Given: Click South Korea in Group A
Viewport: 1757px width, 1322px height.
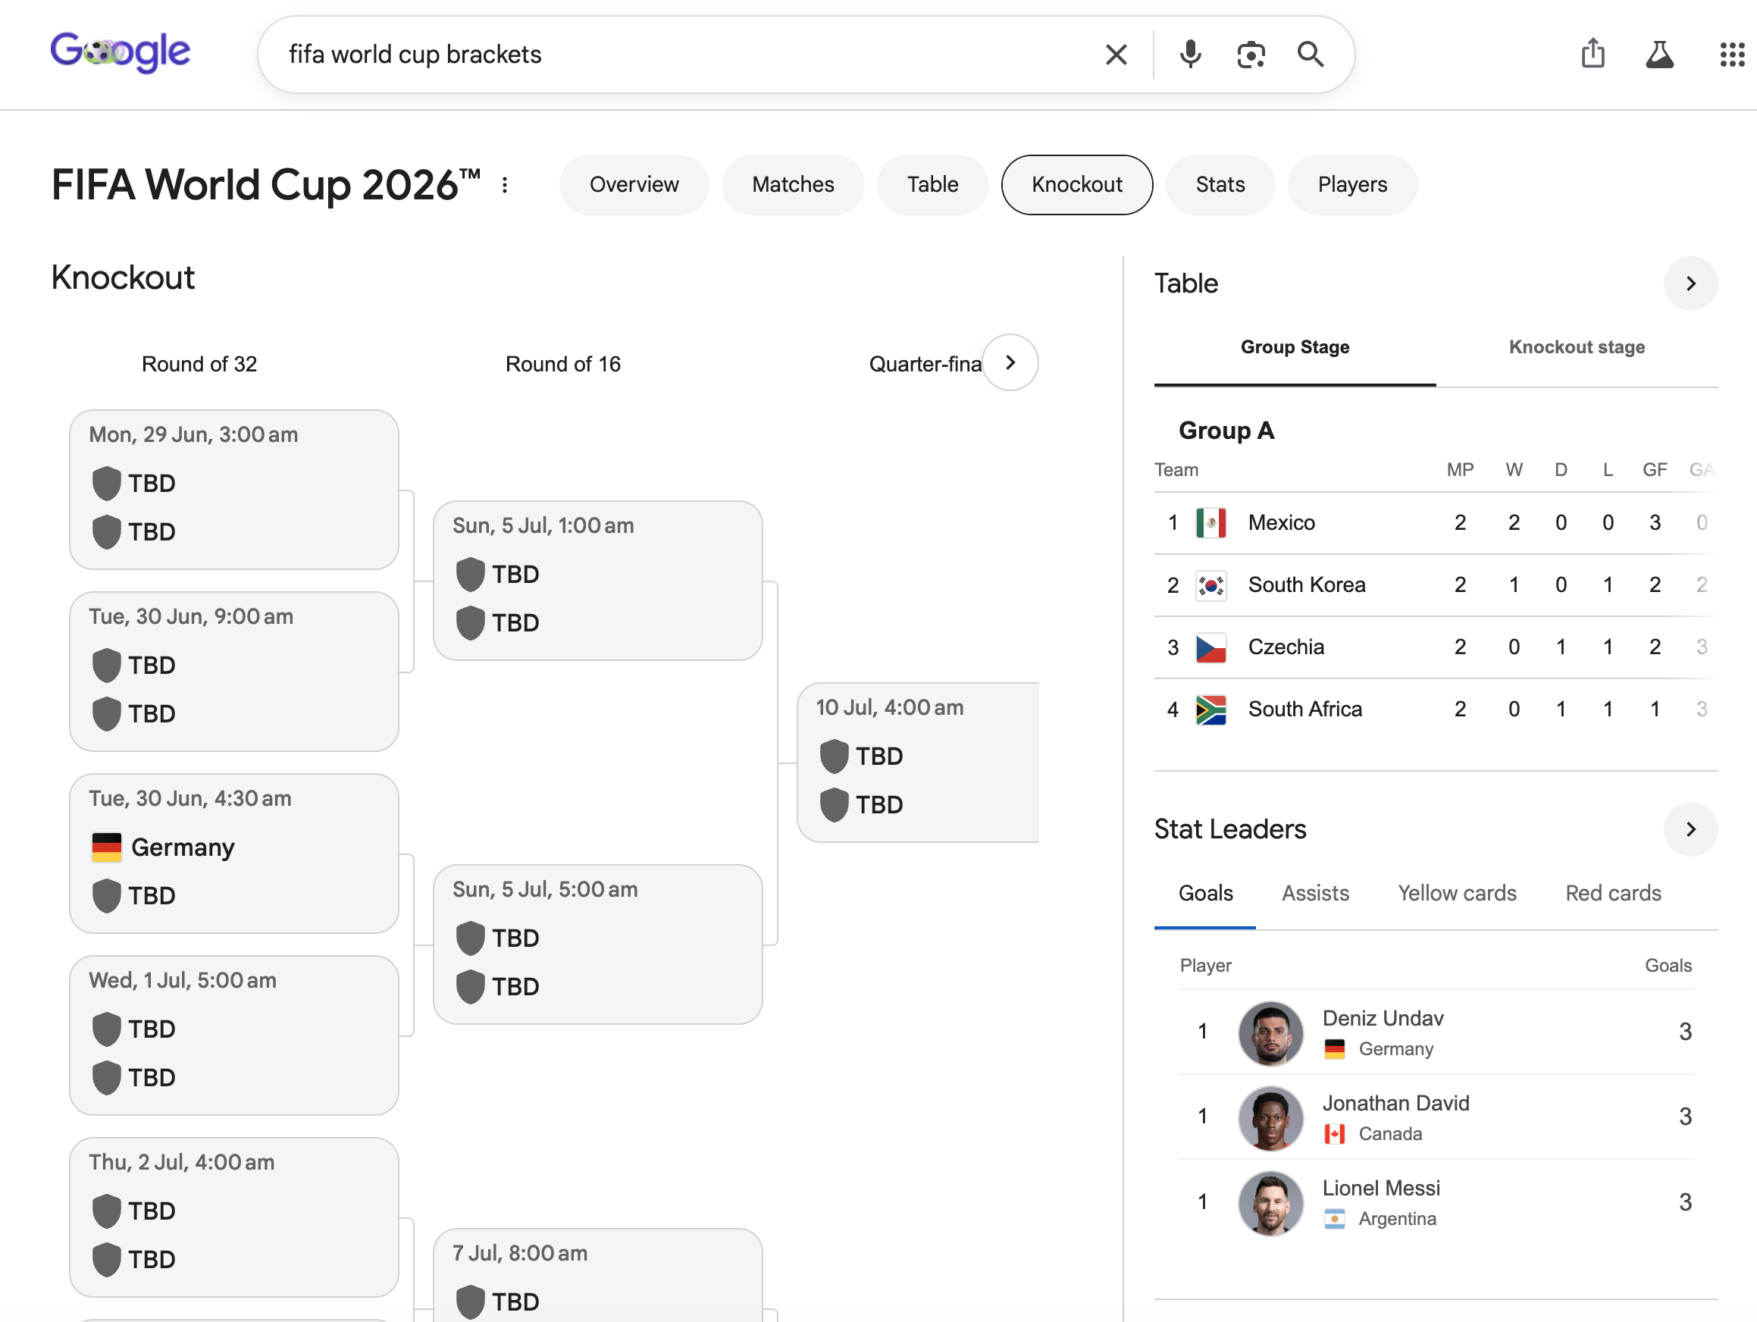Looking at the screenshot, I should (x=1307, y=584).
